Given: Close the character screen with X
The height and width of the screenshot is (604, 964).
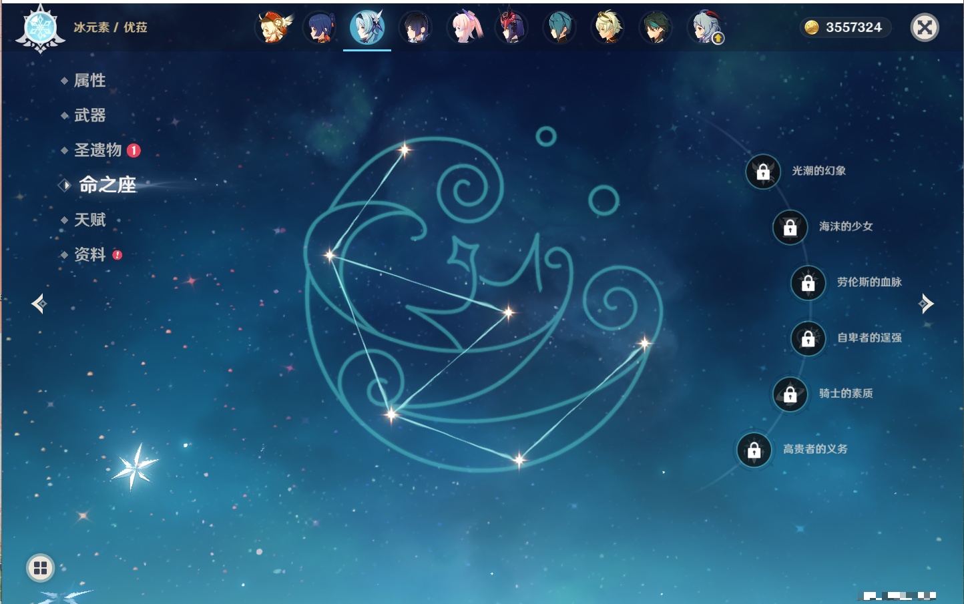Looking at the screenshot, I should click(x=925, y=27).
